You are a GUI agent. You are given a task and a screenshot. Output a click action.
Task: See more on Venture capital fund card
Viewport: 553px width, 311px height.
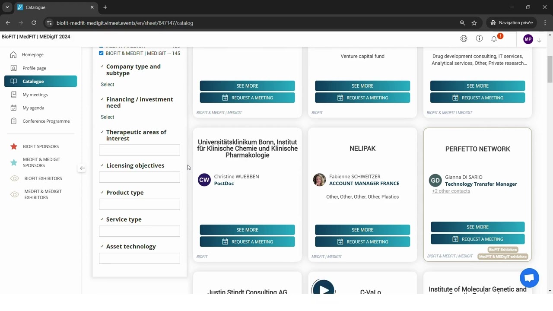tap(362, 86)
